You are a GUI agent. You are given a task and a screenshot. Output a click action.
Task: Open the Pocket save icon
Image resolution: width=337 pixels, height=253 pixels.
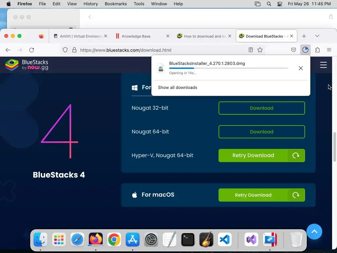point(293,50)
